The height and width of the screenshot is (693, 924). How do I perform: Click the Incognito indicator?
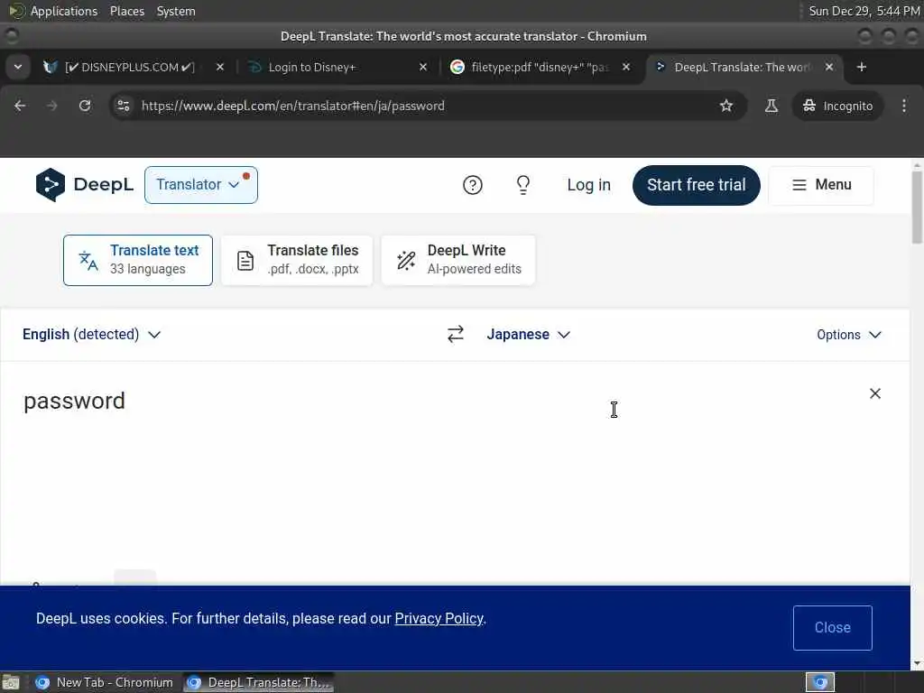[837, 106]
